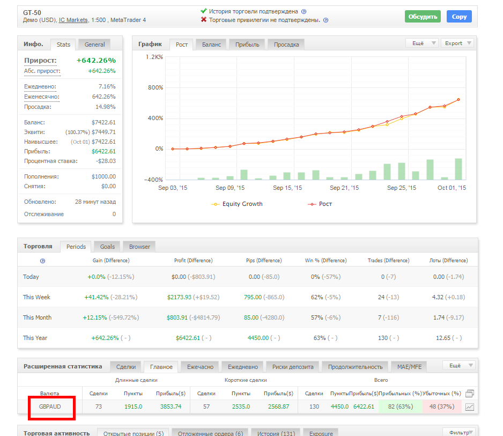503x436 pixels.
Task: Click the blue Copy button
Action: (459, 17)
